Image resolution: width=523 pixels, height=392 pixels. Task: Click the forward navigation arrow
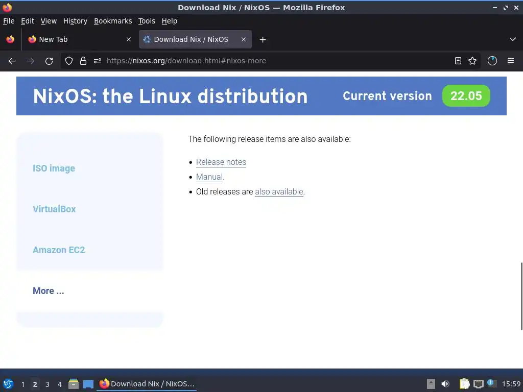[x=30, y=61]
